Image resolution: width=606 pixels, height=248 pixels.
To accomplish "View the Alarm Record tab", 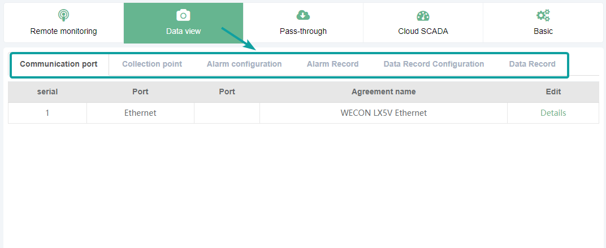I will coord(332,64).
